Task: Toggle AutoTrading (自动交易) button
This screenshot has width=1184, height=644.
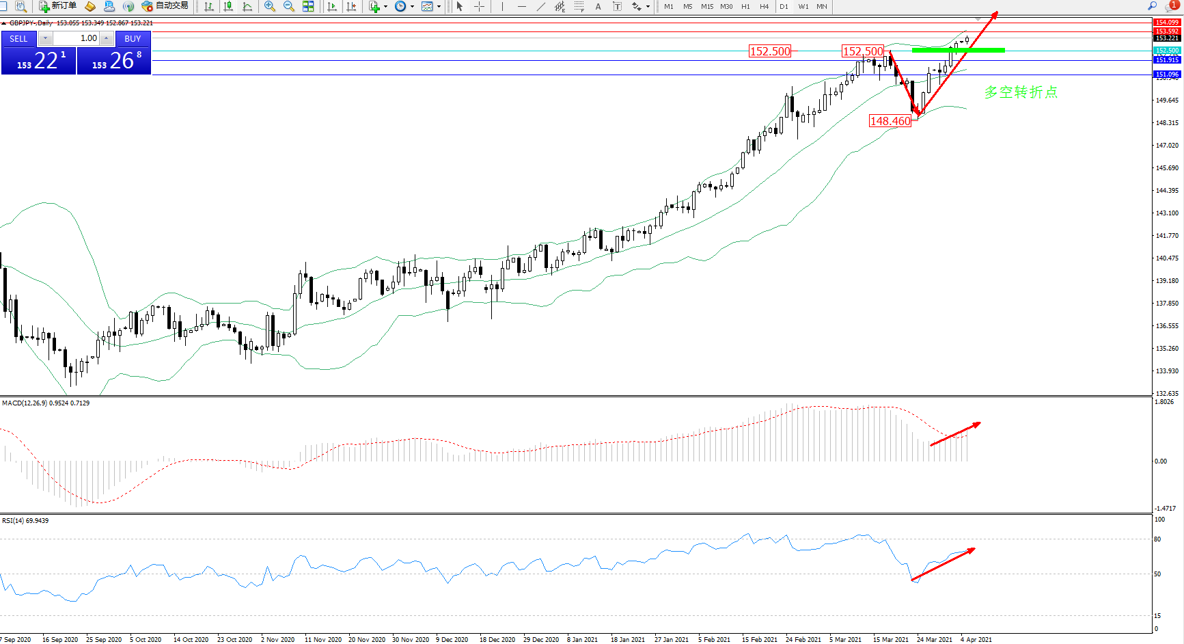Action: point(165,6)
